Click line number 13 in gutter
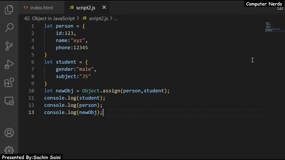 31,112
